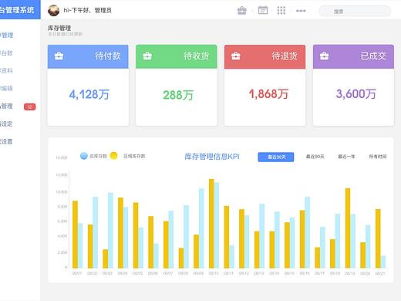The height and width of the screenshot is (301, 401).
Task: Click the admin avatar picture
Action: [x=53, y=11]
